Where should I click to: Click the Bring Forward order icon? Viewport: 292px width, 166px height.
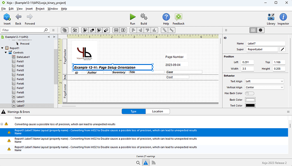pos(85,30)
